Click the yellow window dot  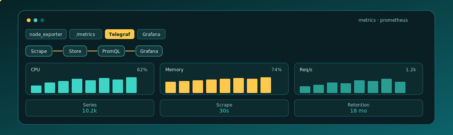pyautogui.click(x=29, y=20)
